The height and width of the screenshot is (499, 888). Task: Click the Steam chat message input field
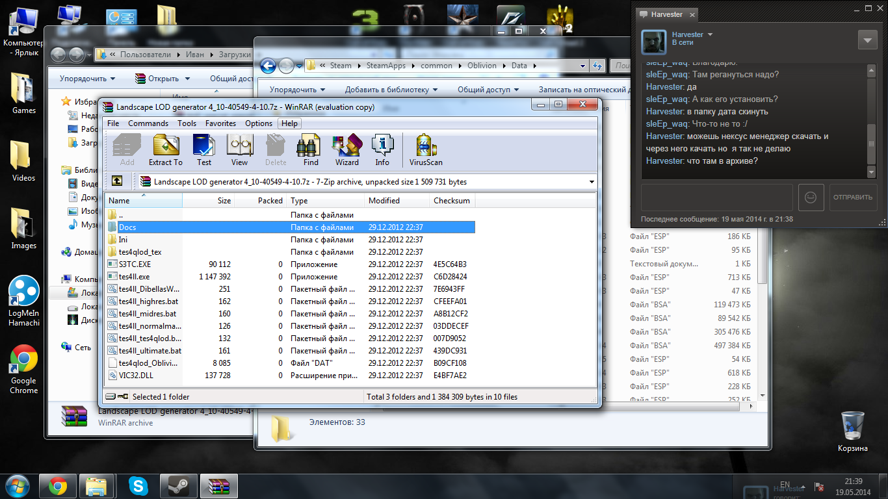[x=717, y=198]
